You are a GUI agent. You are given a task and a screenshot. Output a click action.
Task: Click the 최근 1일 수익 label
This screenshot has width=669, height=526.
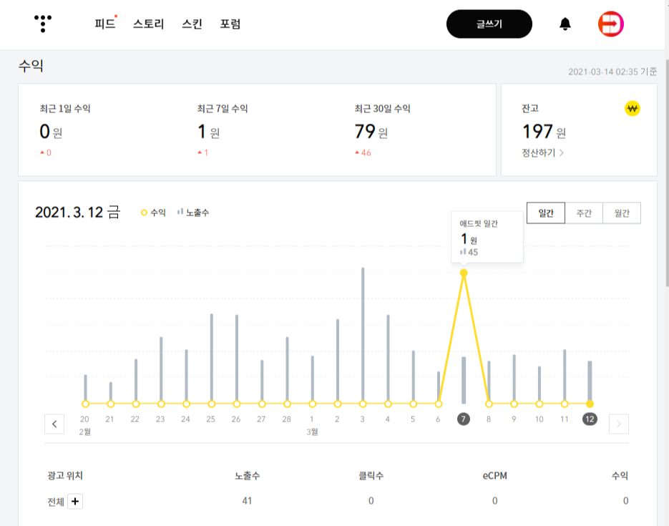65,109
